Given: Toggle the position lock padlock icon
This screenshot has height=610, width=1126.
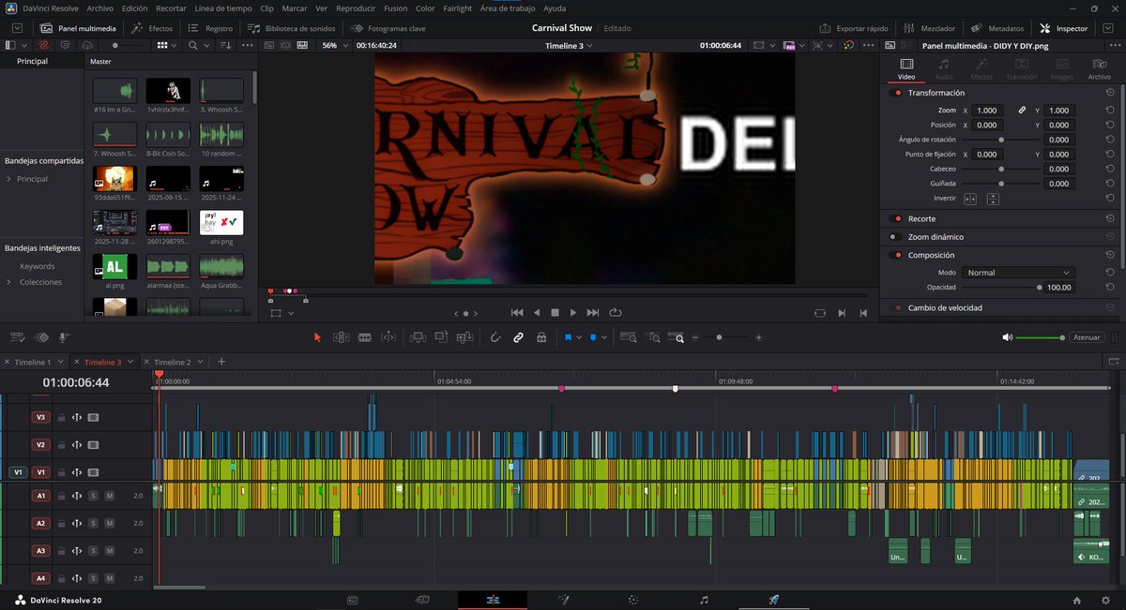Looking at the screenshot, I should [541, 337].
